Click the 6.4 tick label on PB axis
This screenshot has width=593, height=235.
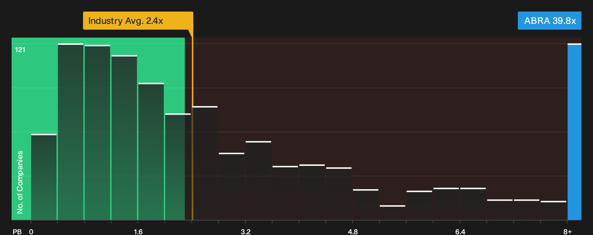pos(460,232)
